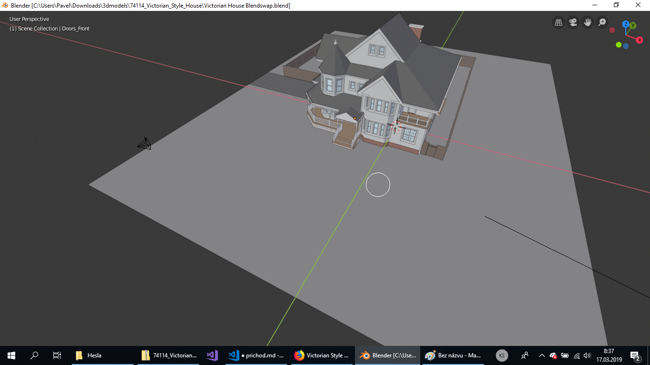Image resolution: width=650 pixels, height=365 pixels.
Task: Switch viewport to orthographic projection
Action: pos(558,22)
